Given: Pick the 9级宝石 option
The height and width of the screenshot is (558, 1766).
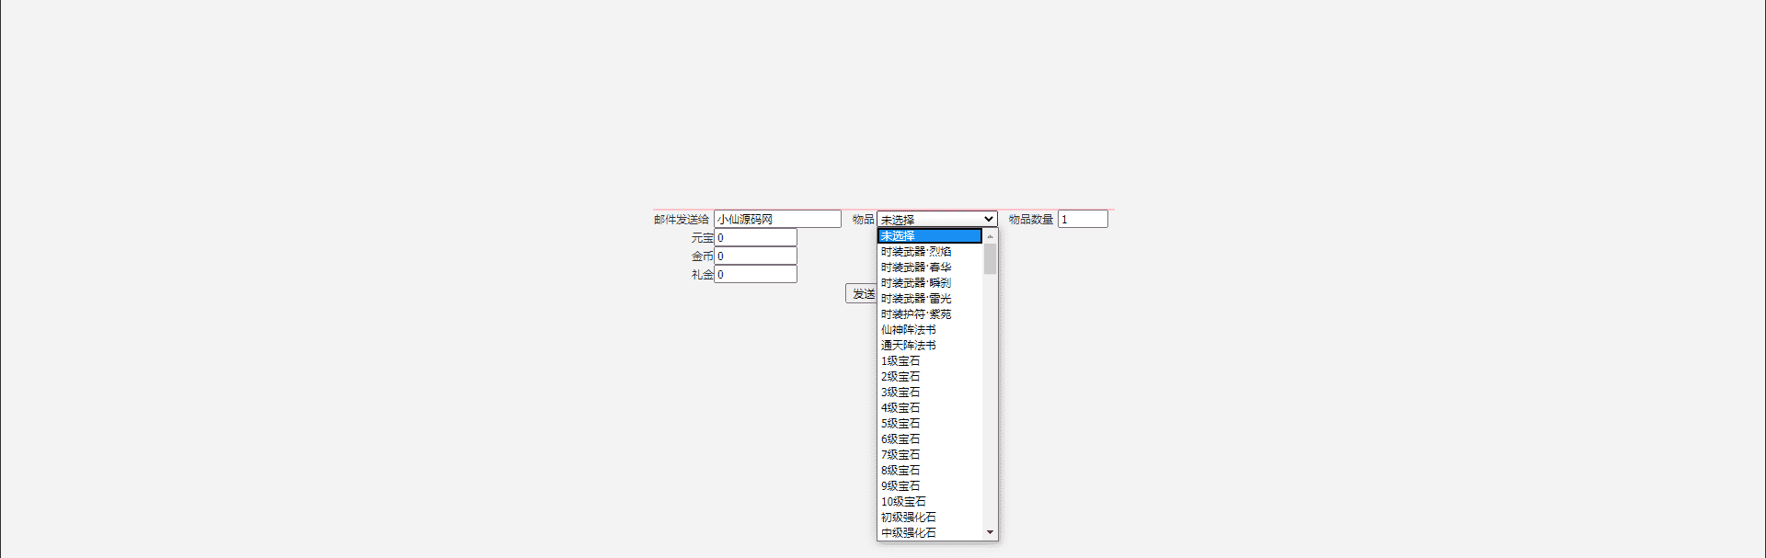Looking at the screenshot, I should point(930,486).
